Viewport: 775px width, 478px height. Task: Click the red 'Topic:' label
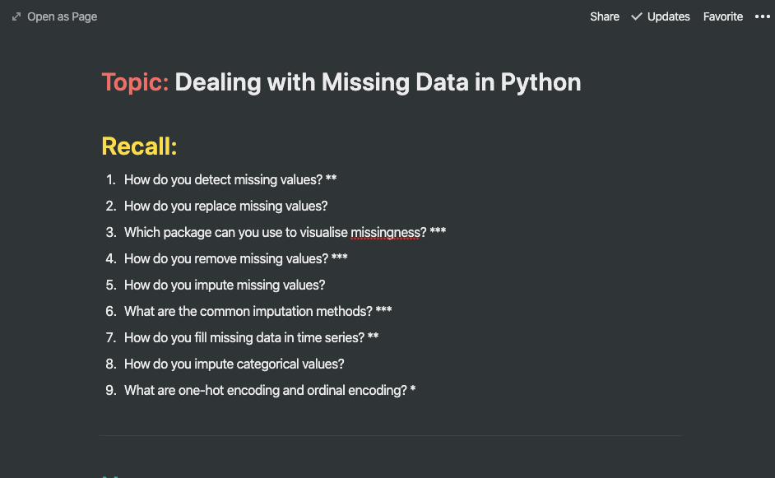point(135,82)
